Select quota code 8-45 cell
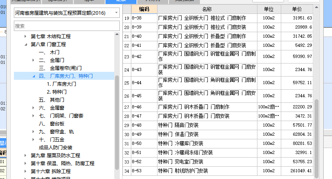The width and height of the screenshot is (332, 179). point(144,96)
